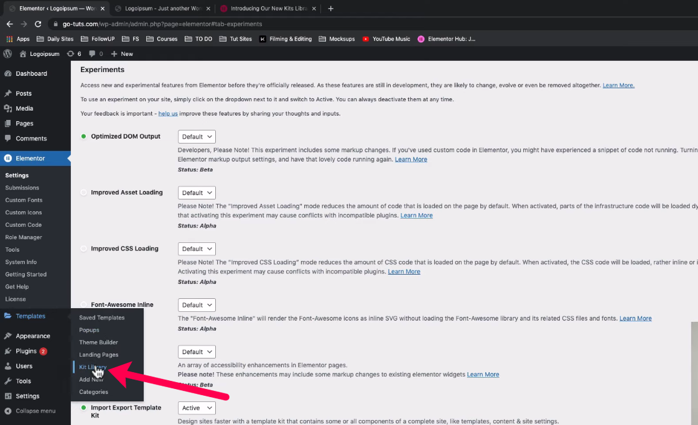Reload the page with the refresh icon
698x425 pixels.
(39, 24)
